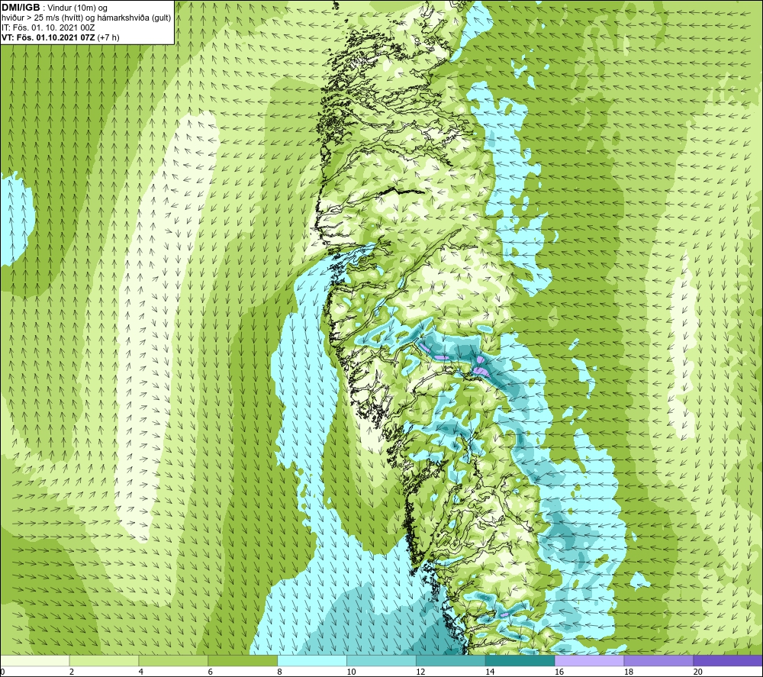Image resolution: width=763 pixels, height=677 pixels.
Task: Click the 6–8 m/s dark green swatch
Action: [x=243, y=660]
